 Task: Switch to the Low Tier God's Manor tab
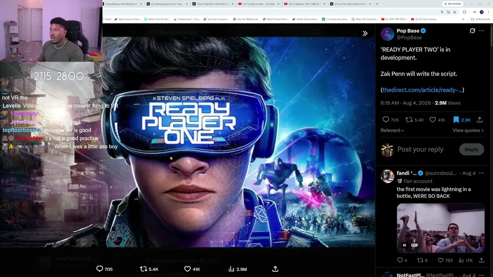click(x=350, y=4)
